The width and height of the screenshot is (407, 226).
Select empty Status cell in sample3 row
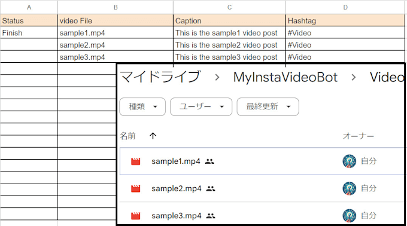pos(29,57)
